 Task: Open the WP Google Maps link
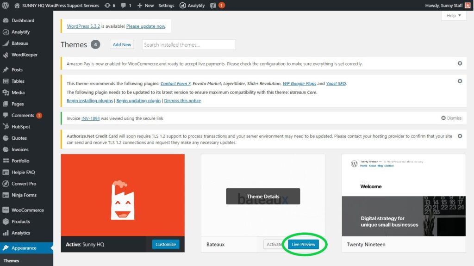[x=299, y=83]
